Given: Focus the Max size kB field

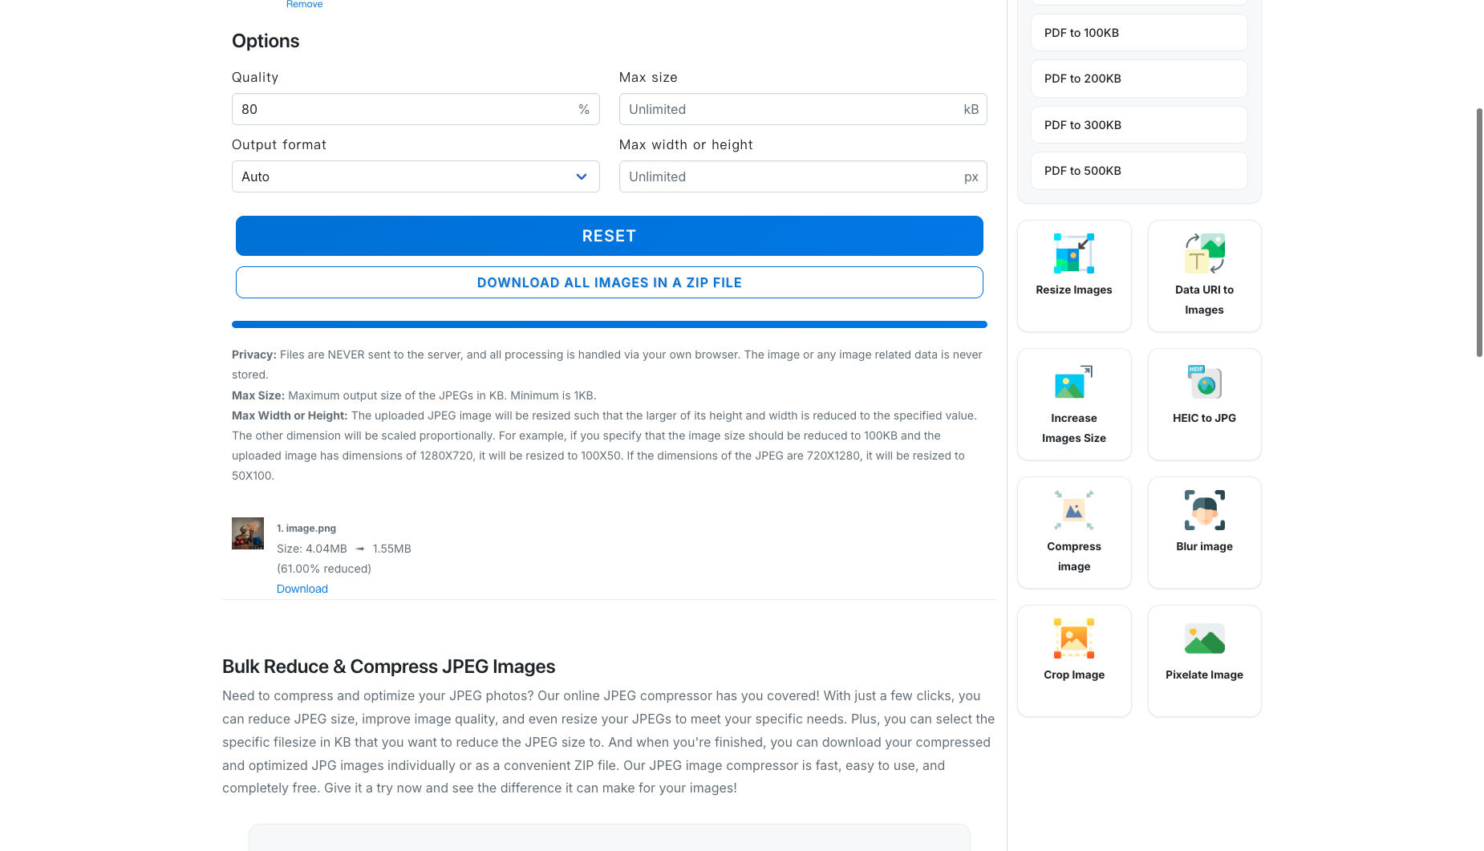Looking at the screenshot, I should (803, 109).
